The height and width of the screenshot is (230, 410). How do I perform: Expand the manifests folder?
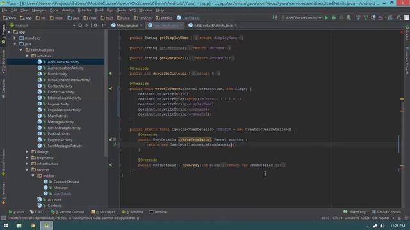15,38
